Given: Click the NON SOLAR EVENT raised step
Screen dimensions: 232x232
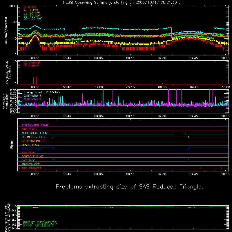Looking at the screenshot, I should [x=178, y=132].
